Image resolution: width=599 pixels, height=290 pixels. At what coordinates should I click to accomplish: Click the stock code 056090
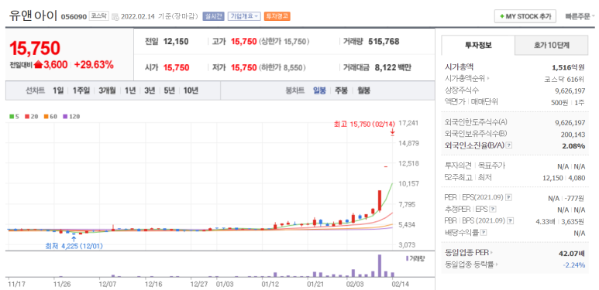tap(74, 17)
